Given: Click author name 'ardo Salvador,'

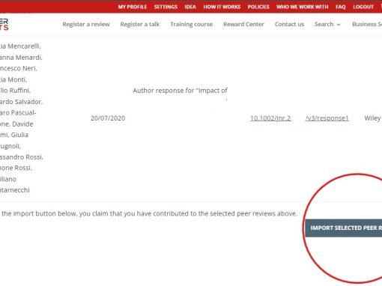Looking at the screenshot, I should coord(21,102).
